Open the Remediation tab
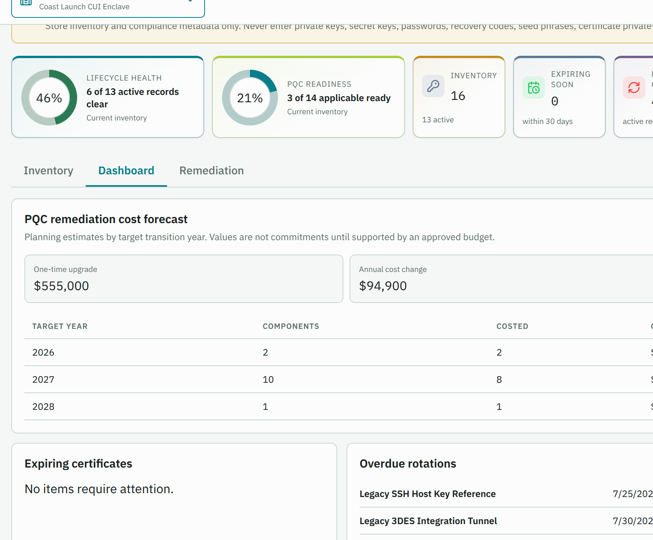Image resolution: width=653 pixels, height=540 pixels. 212,170
